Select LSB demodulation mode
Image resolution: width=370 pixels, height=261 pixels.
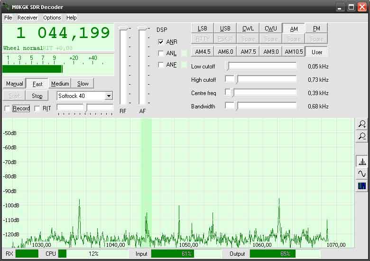click(202, 29)
